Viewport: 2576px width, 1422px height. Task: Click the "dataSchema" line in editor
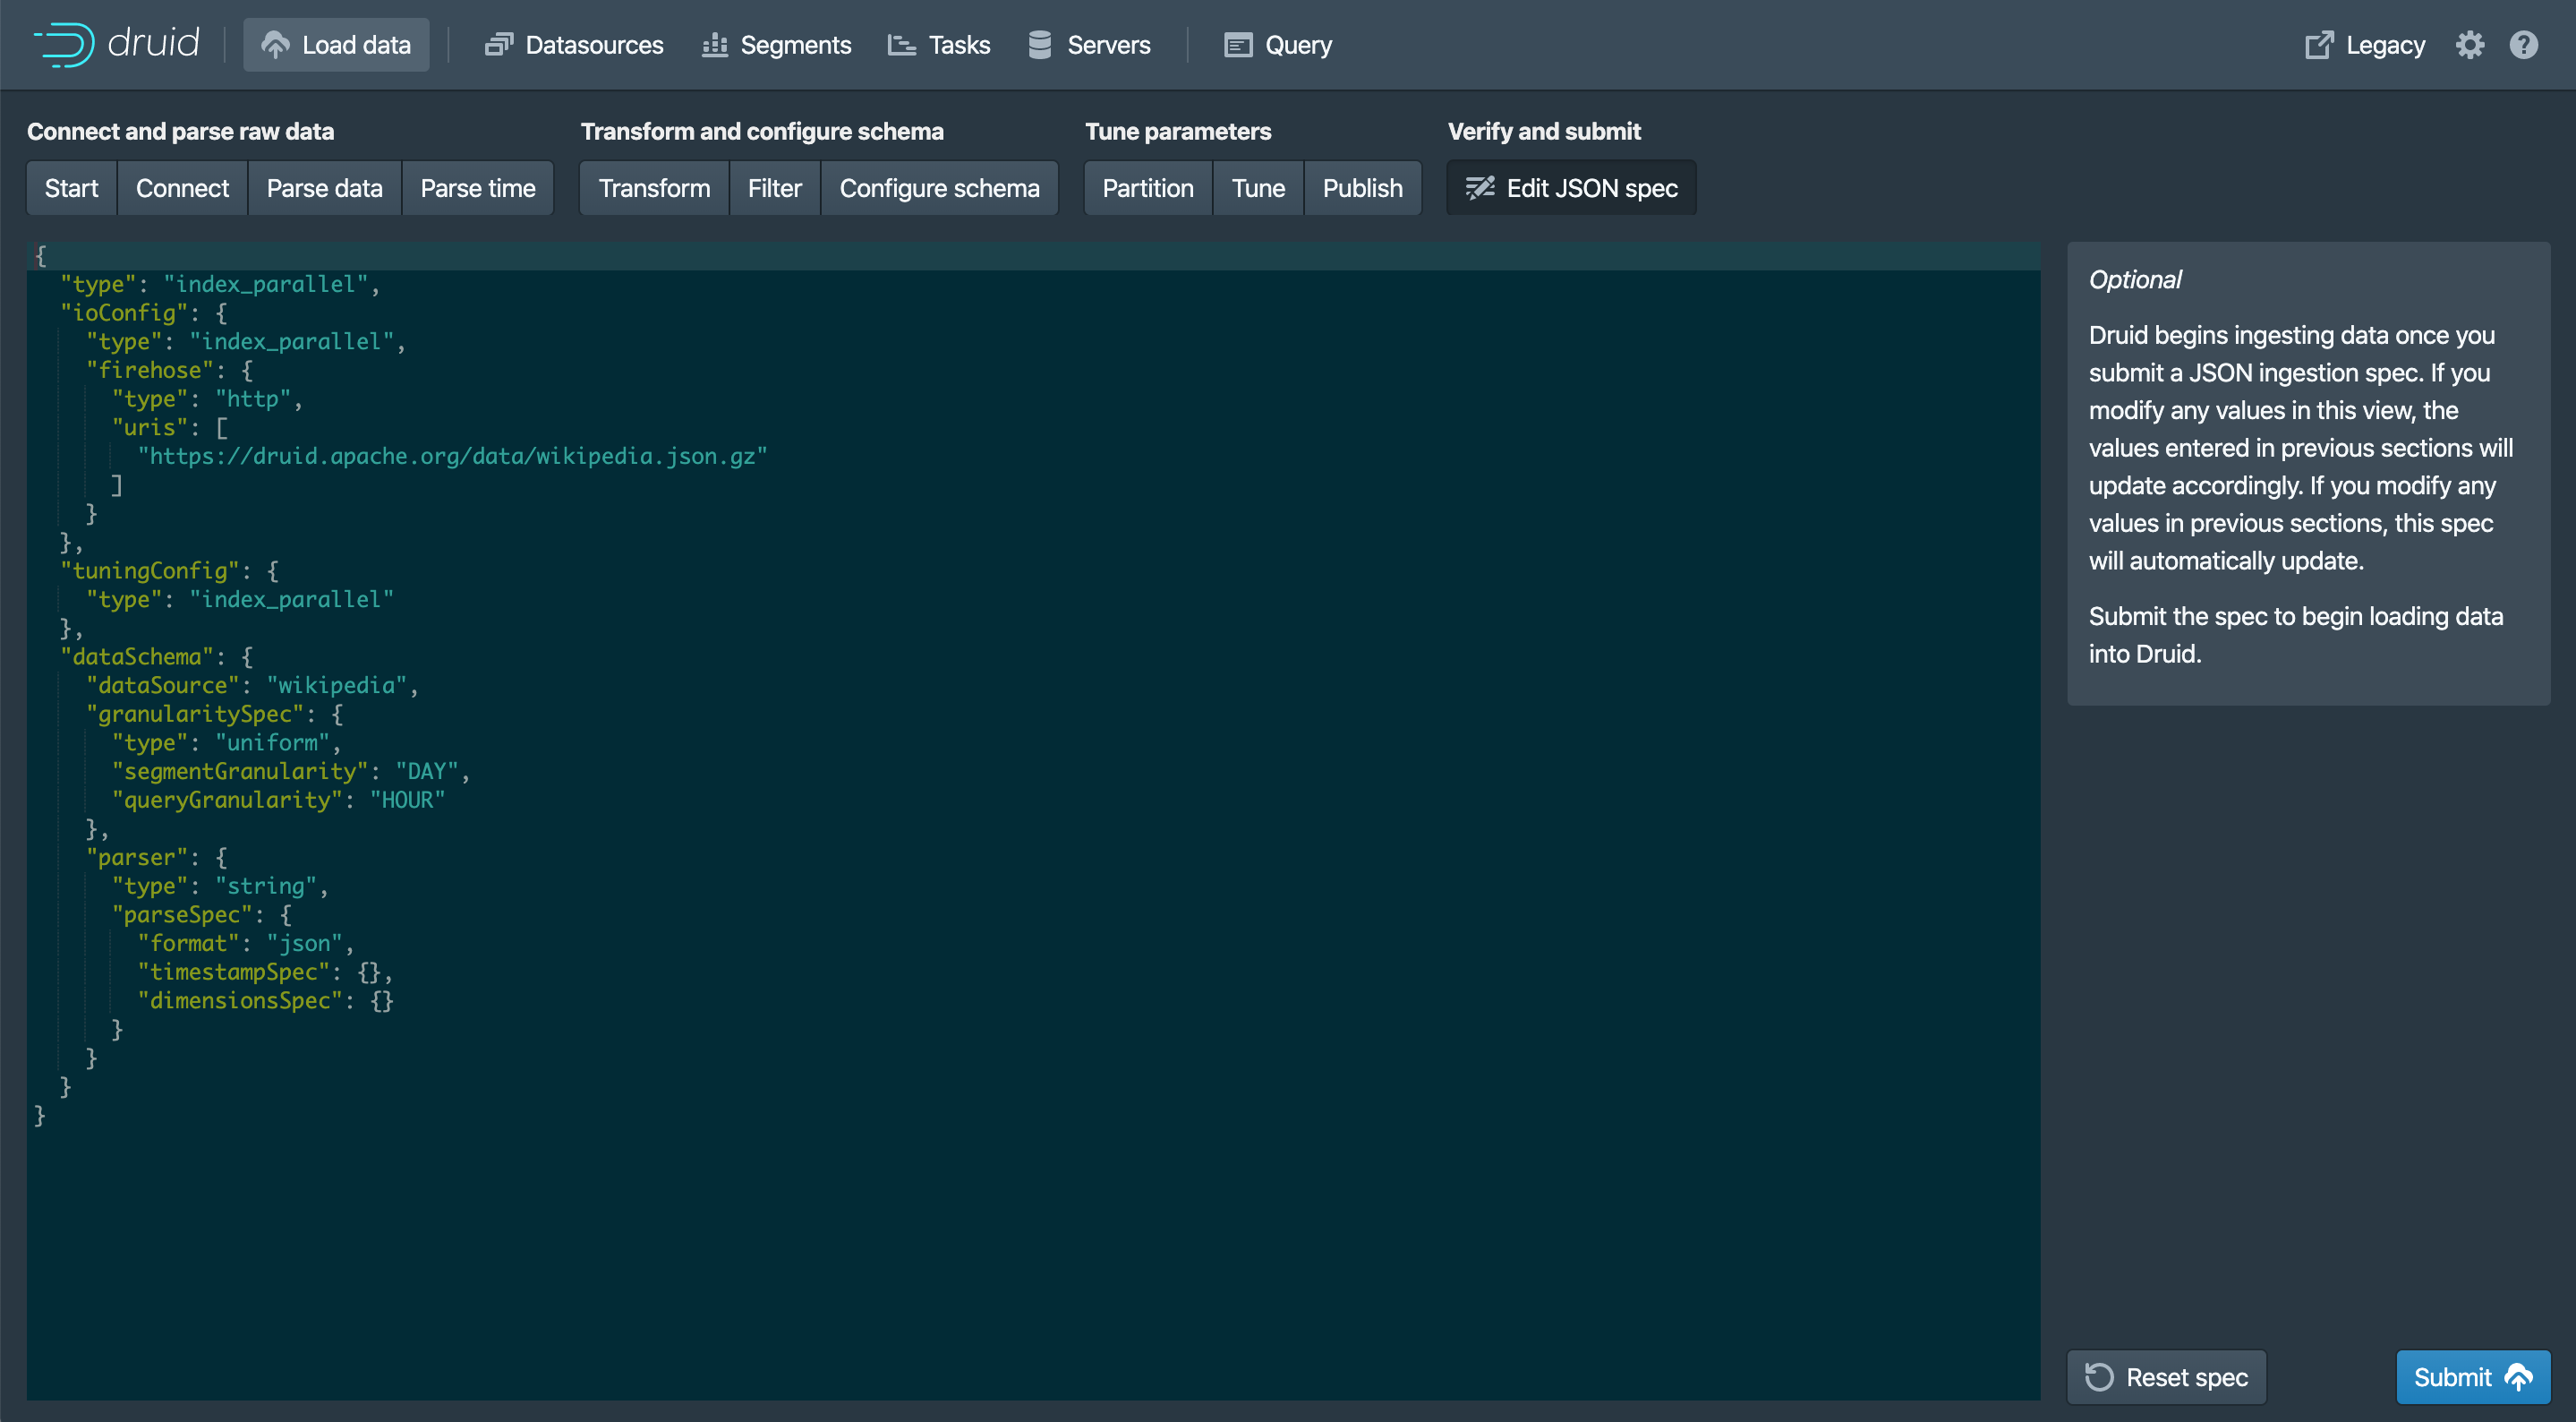pos(157,657)
